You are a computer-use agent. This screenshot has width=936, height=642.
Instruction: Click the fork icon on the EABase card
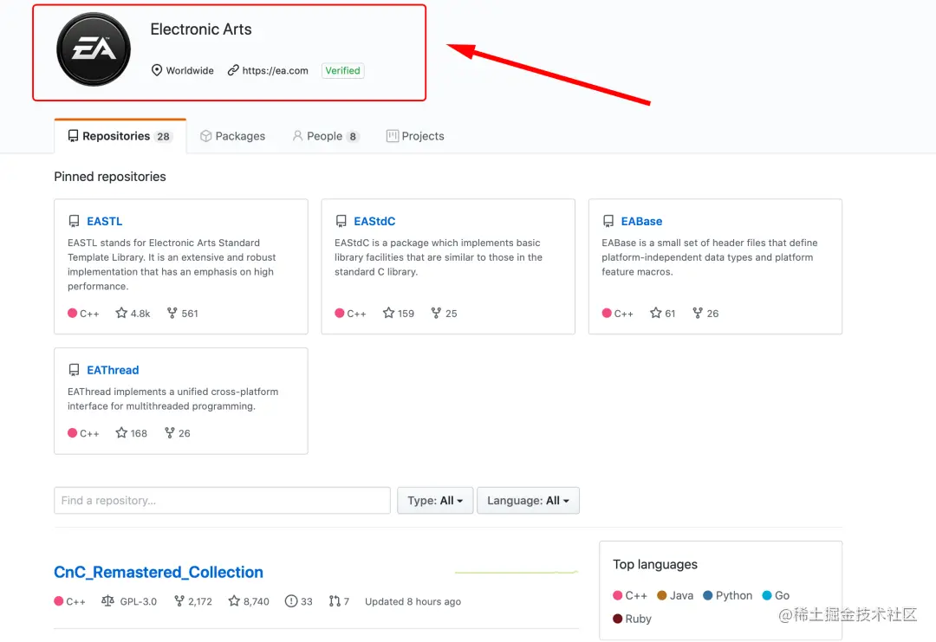(x=697, y=313)
